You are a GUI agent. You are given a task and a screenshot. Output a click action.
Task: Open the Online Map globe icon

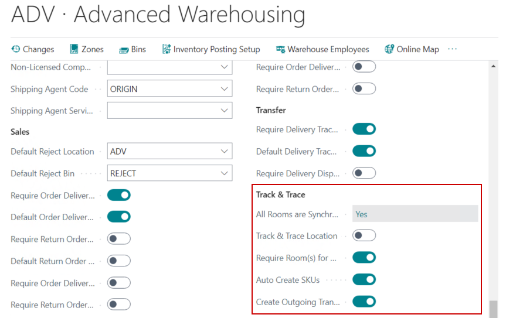pyautogui.click(x=389, y=49)
